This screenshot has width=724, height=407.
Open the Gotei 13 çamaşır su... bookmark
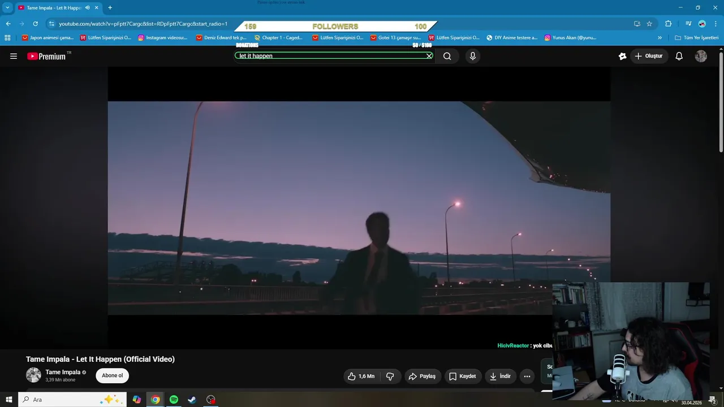point(395,38)
